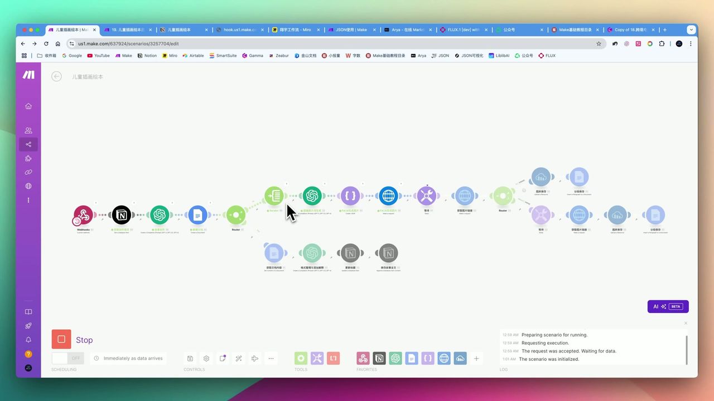Enable the scheduling ON/OFF toggle
714x401 pixels.
pos(67,358)
